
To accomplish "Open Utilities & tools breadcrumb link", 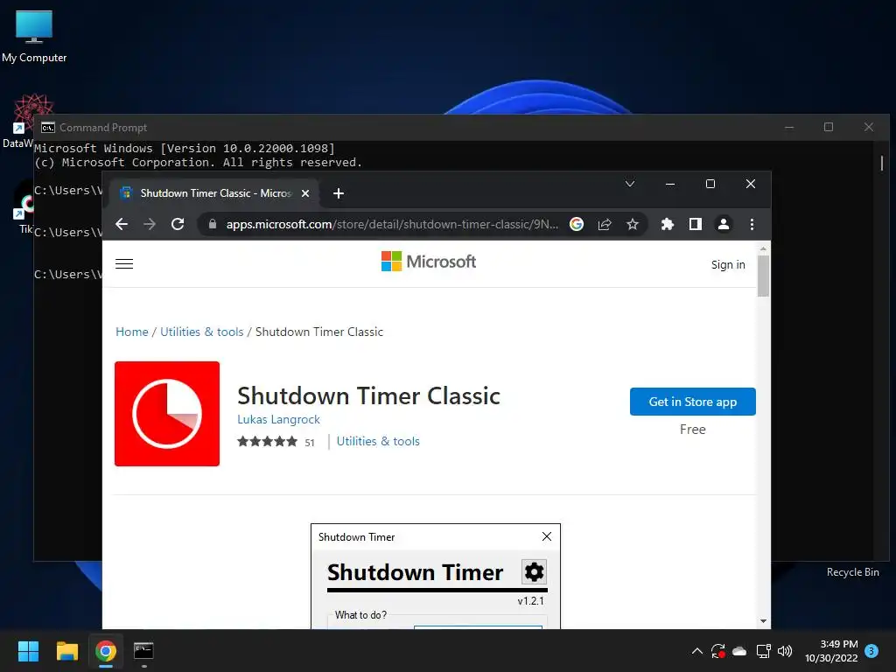I will click(202, 332).
